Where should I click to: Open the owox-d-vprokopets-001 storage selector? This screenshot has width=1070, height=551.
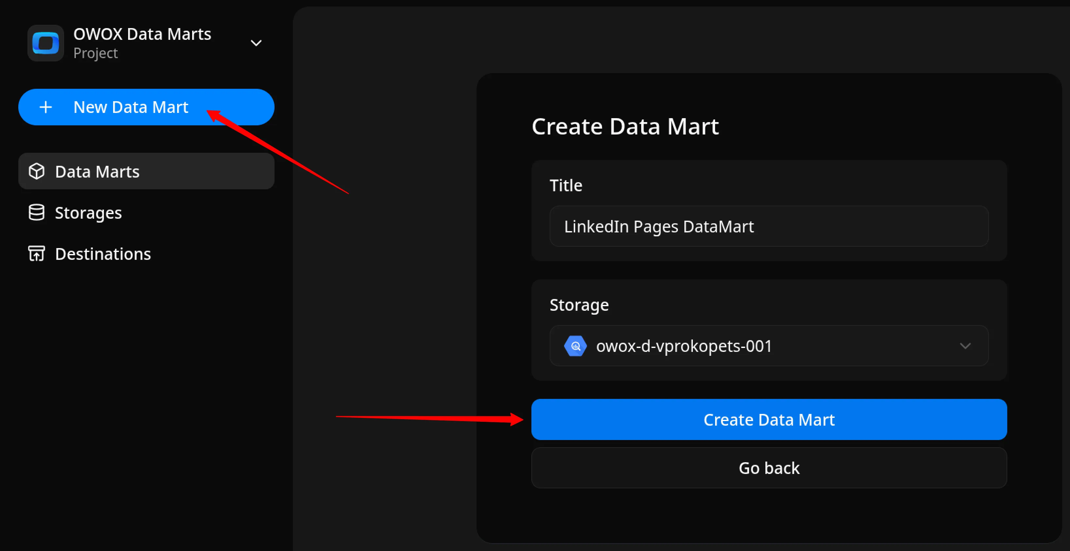pyautogui.click(x=768, y=346)
